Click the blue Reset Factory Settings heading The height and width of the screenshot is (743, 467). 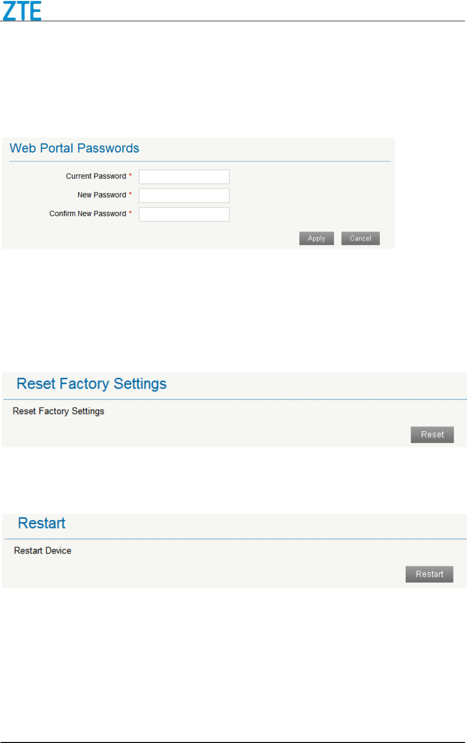[92, 384]
